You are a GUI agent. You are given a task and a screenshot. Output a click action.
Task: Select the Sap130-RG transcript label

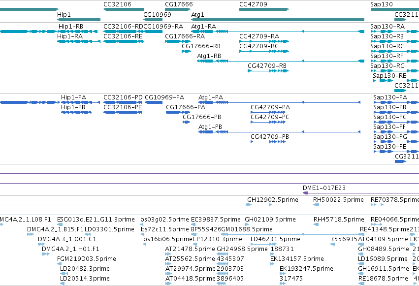(x=387, y=66)
